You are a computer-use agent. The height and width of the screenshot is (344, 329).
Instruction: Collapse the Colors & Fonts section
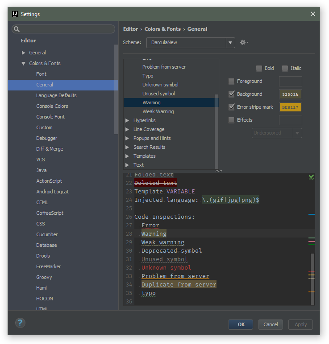24,63
